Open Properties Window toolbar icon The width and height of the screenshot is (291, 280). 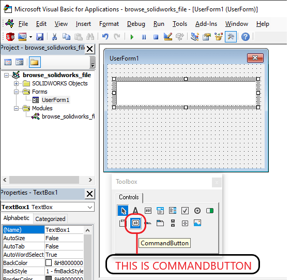coord(207,37)
